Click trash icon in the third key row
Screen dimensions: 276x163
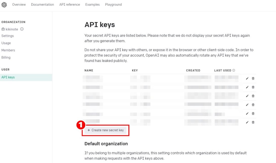253,96
